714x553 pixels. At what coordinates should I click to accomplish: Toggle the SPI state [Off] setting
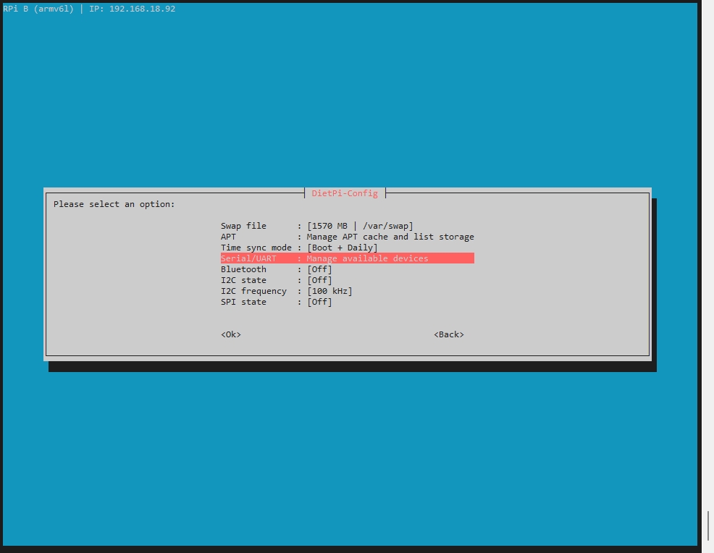pos(347,303)
